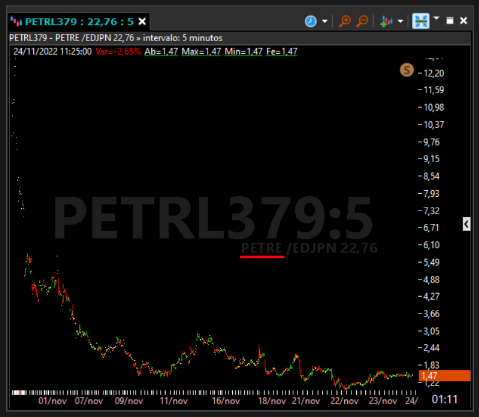The image size is (479, 417).
Task: Maximize the chart window panel
Action: tap(450, 21)
